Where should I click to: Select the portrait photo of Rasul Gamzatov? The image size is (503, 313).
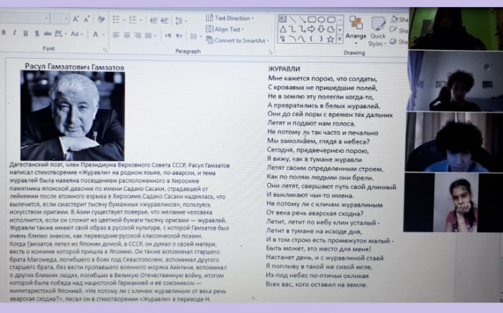pos(72,115)
